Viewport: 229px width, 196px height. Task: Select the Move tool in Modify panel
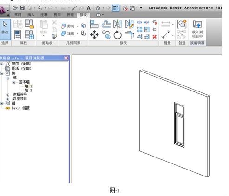point(94,35)
